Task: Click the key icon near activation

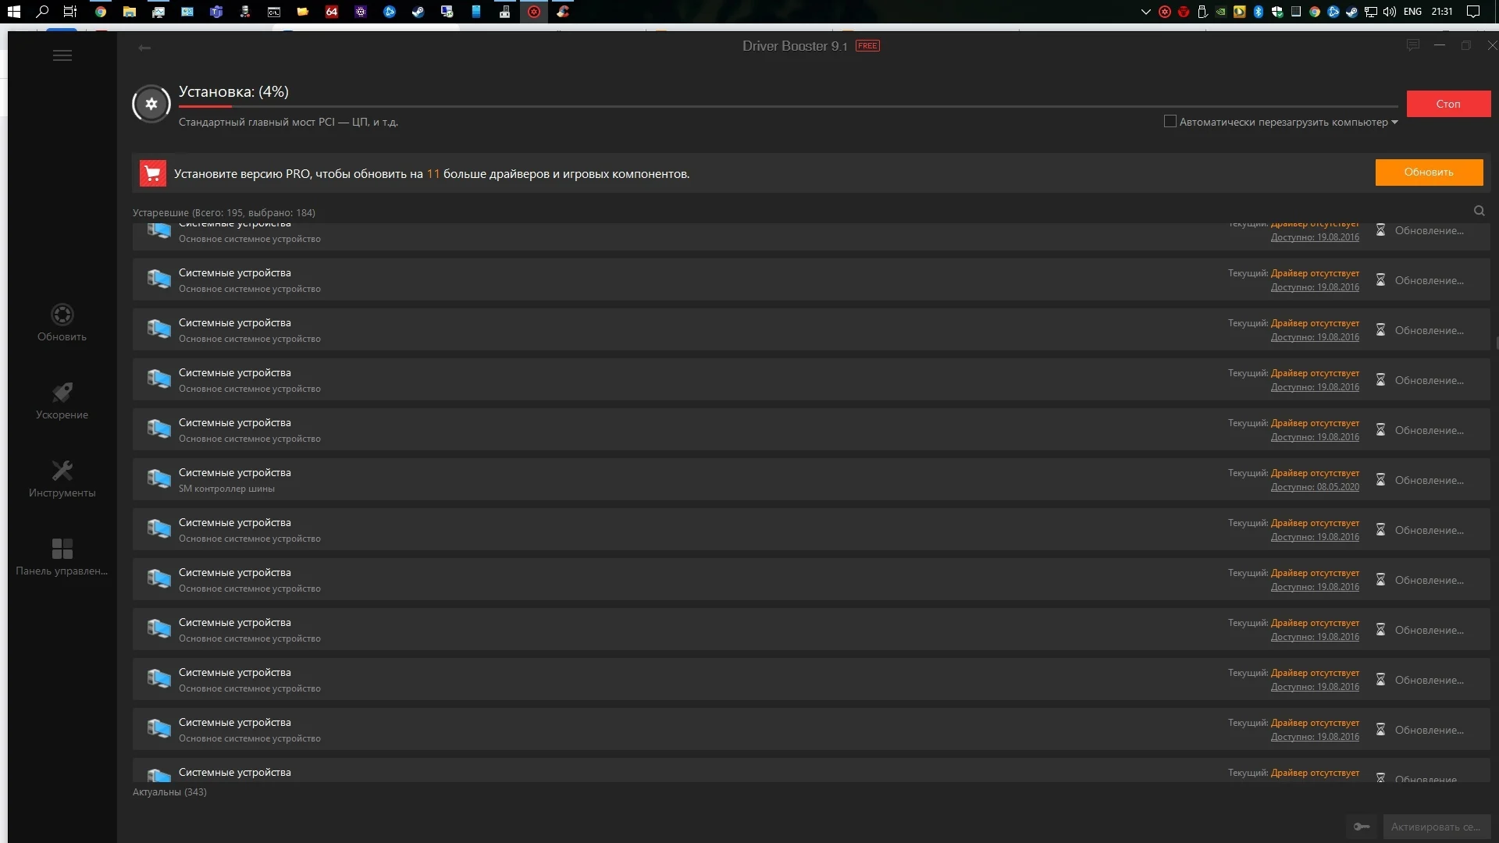Action: (x=1362, y=827)
